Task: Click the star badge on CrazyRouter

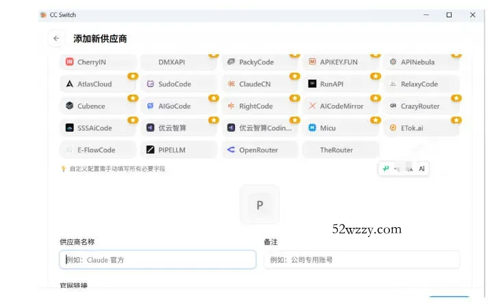Action: pyautogui.click(x=456, y=98)
